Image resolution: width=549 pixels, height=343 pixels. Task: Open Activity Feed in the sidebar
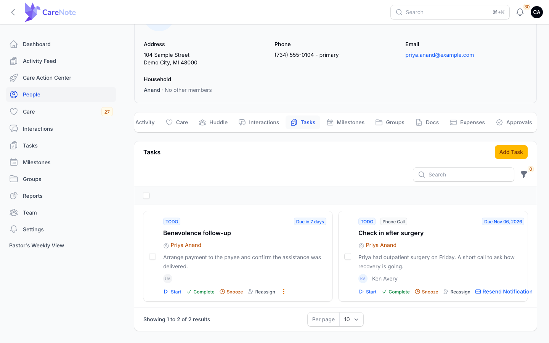[x=61, y=61]
